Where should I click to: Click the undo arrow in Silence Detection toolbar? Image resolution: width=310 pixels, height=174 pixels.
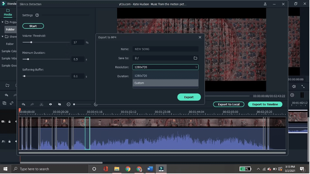[x=23, y=104]
